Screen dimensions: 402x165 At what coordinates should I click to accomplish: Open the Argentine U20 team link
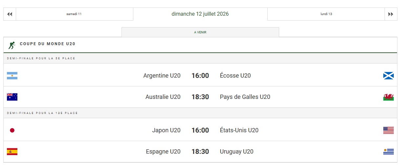click(x=162, y=76)
